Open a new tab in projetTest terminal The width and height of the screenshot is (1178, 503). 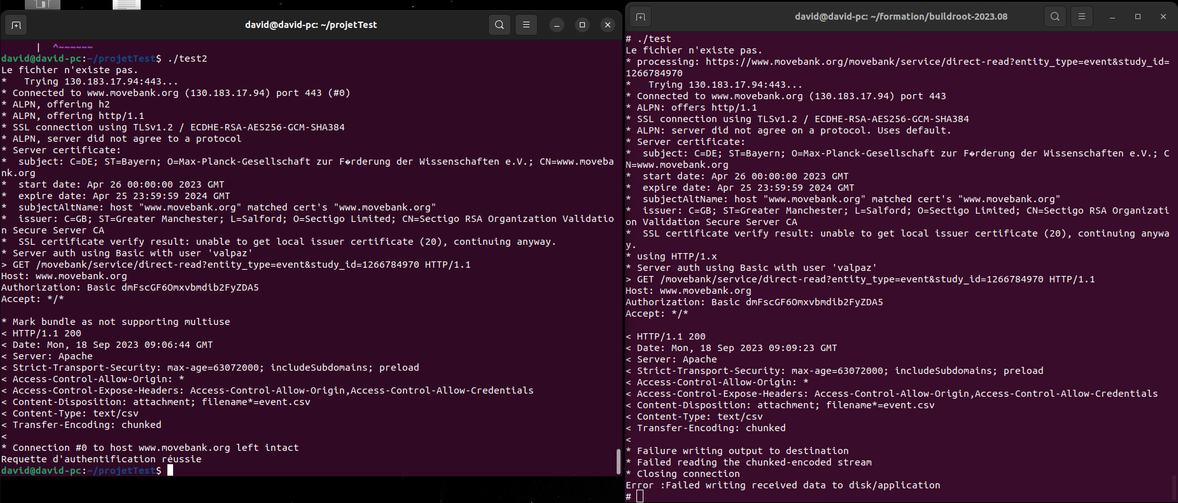[16, 25]
